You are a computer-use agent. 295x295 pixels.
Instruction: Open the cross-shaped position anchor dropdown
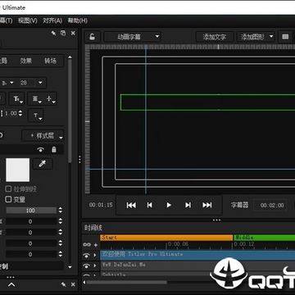pos(50,99)
